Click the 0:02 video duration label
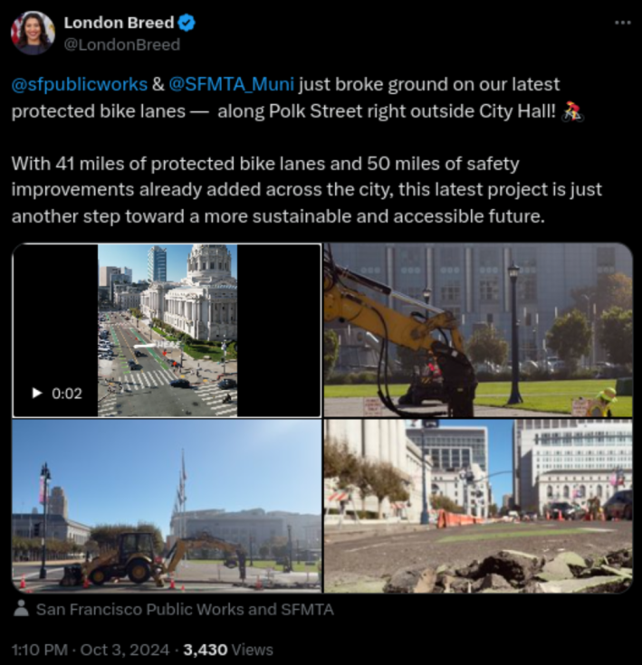This screenshot has height=665, width=642. tap(67, 394)
